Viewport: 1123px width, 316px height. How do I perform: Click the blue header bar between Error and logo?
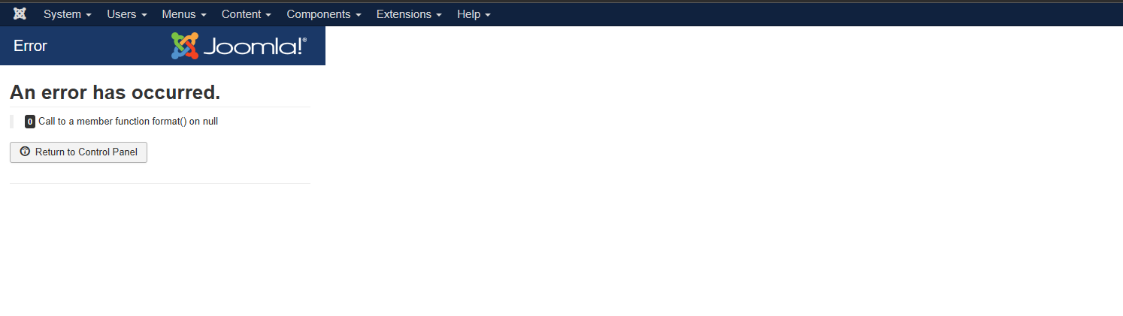click(109, 46)
